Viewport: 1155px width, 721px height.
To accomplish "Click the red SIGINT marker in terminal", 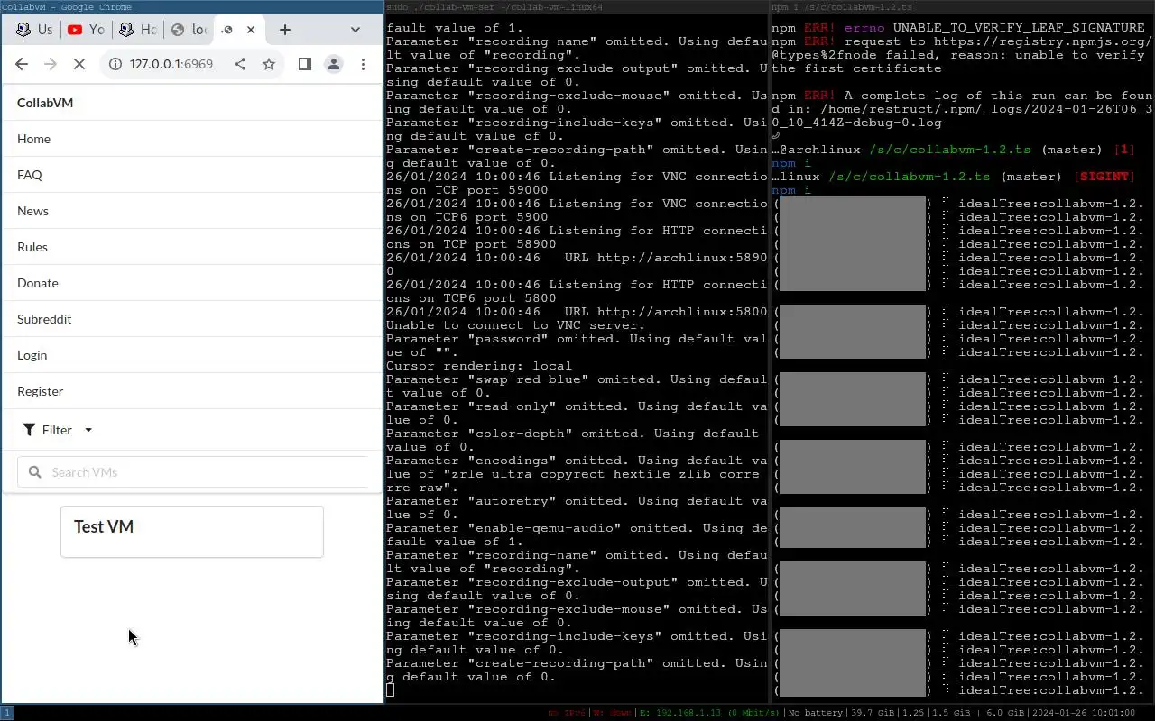I will (x=1104, y=177).
